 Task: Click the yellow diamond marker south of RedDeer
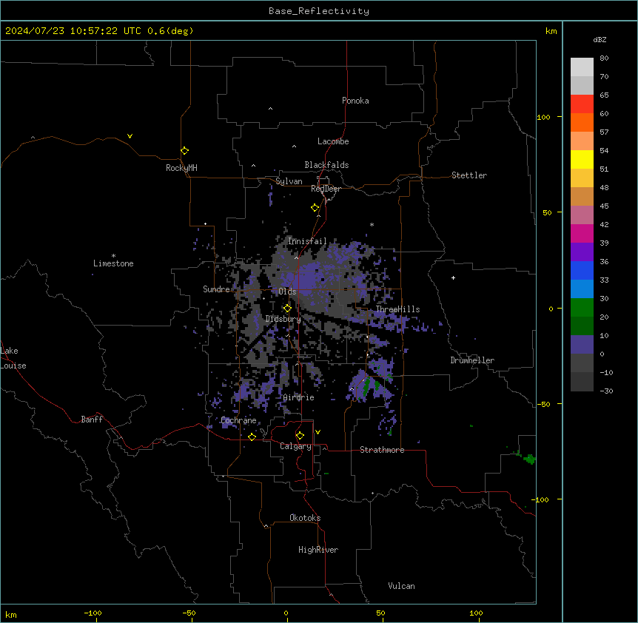pos(315,208)
